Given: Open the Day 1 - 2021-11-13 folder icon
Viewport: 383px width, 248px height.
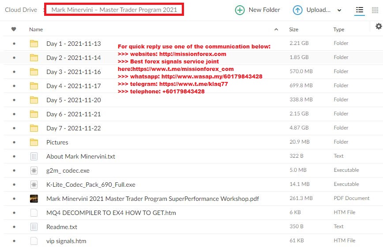Looking at the screenshot, I should 34,44.
